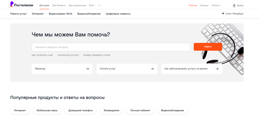Image resolution: width=259 pixels, height=120 pixels.
Task: Open Пакеты услуг menu item
Action: pyautogui.click(x=19, y=14)
